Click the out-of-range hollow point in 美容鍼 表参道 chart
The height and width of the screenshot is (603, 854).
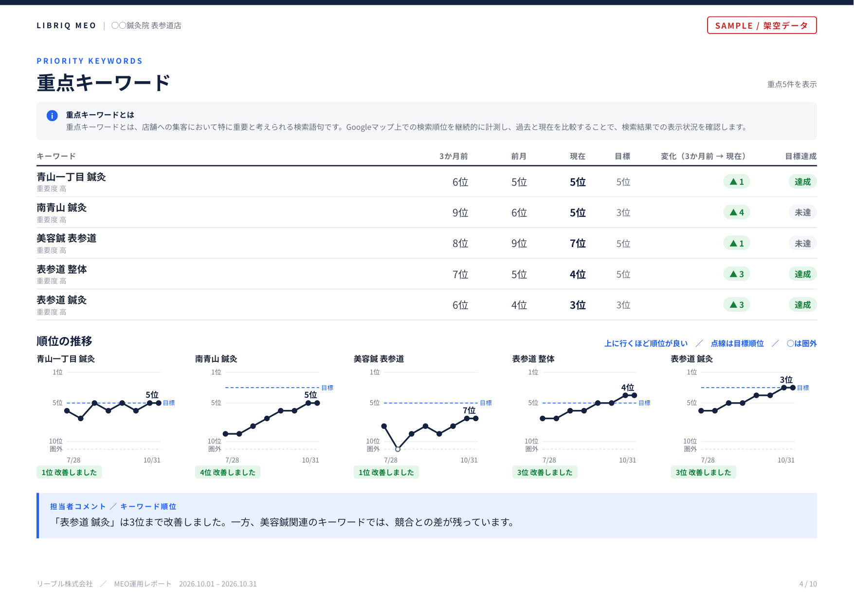(398, 449)
